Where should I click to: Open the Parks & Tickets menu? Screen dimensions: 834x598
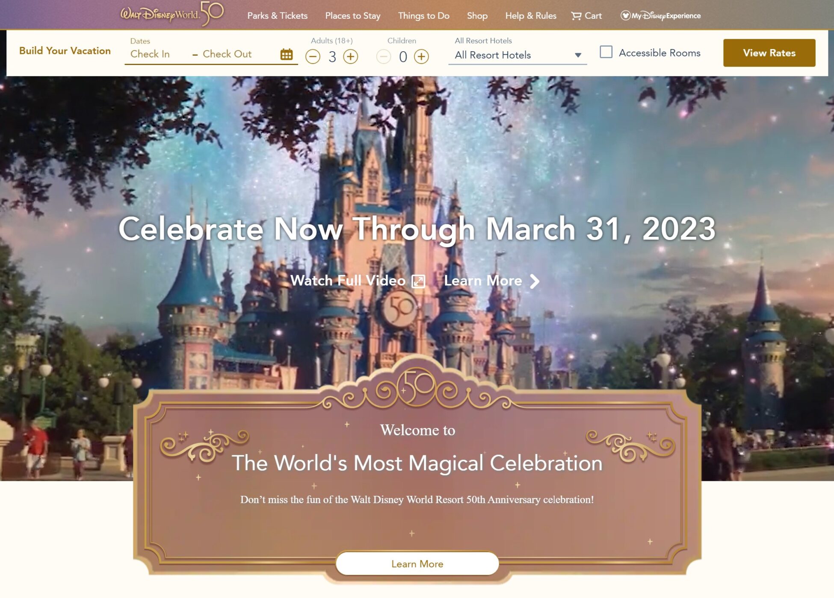click(277, 16)
